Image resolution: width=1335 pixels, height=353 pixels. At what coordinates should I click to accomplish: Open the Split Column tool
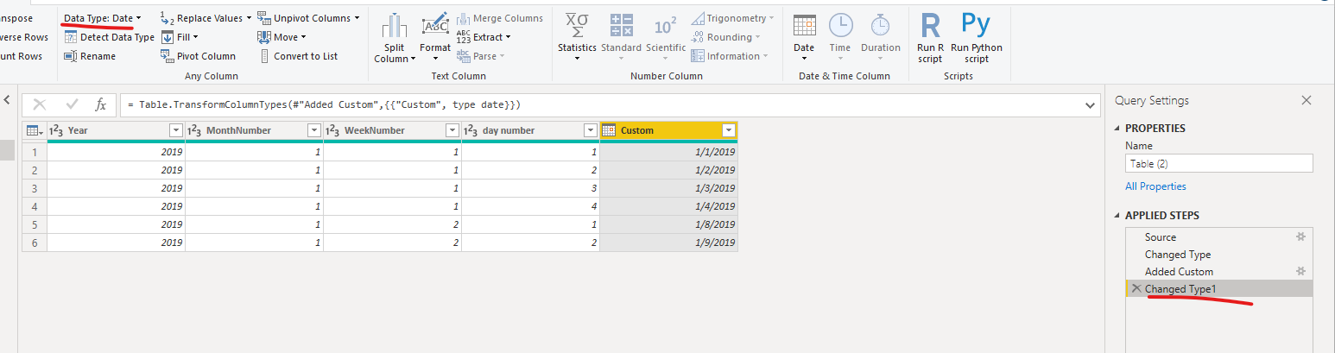394,38
